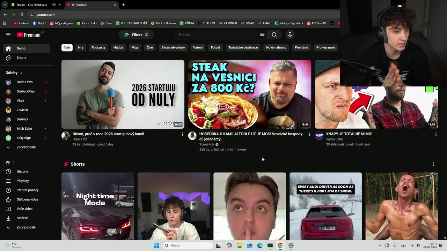Open File Explorer from taskbar

pos(239,245)
